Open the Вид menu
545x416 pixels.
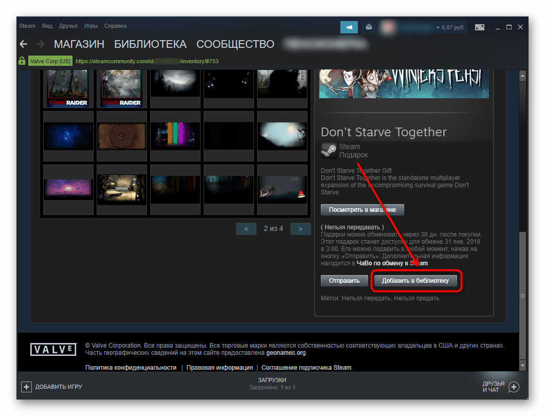[x=47, y=26]
